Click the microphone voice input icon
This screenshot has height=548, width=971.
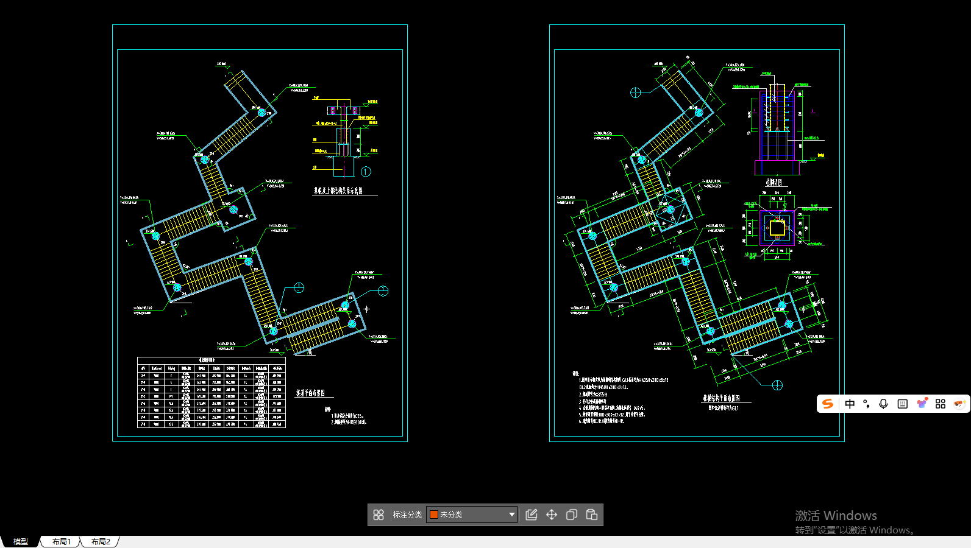click(x=883, y=404)
